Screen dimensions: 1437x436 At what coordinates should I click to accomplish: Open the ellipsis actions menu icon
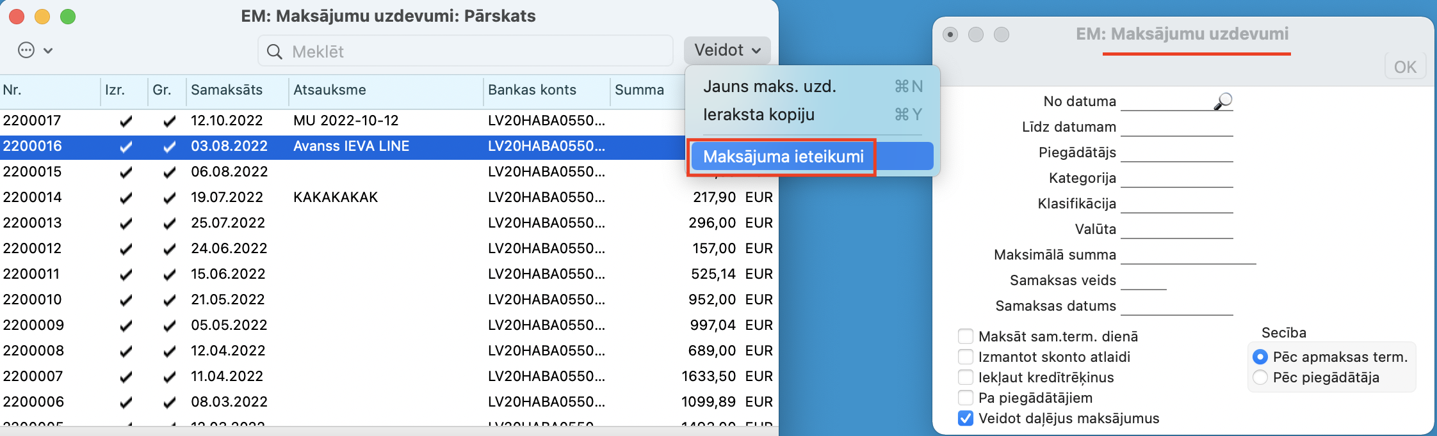coord(26,51)
